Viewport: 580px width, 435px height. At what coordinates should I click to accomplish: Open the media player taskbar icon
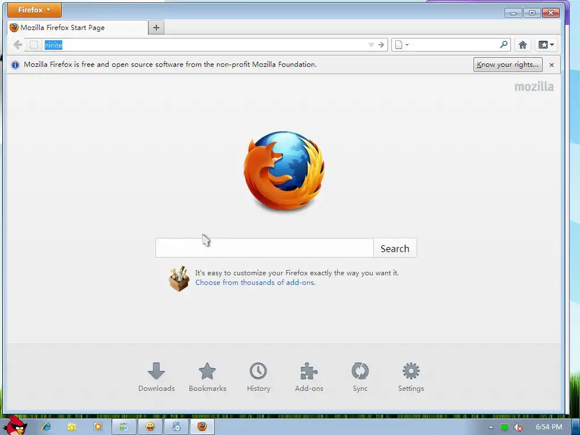pos(98,427)
